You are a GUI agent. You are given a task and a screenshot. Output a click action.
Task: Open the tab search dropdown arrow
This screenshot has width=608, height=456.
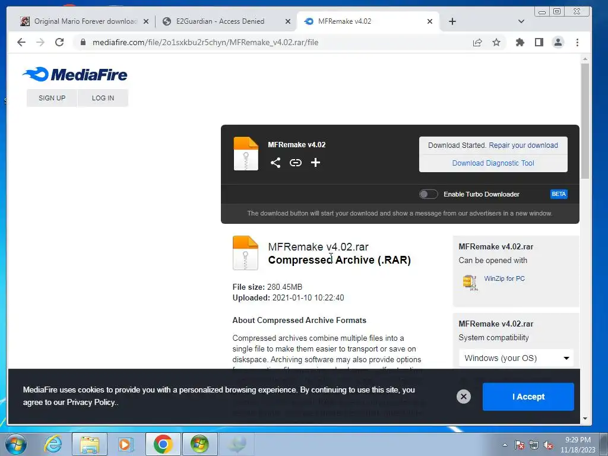[521, 21]
